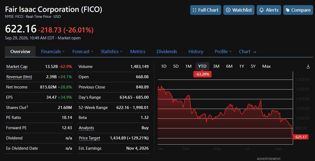315x161 pixels.
Task: Click the Shares Out info icon
Action: (x=27, y=107)
